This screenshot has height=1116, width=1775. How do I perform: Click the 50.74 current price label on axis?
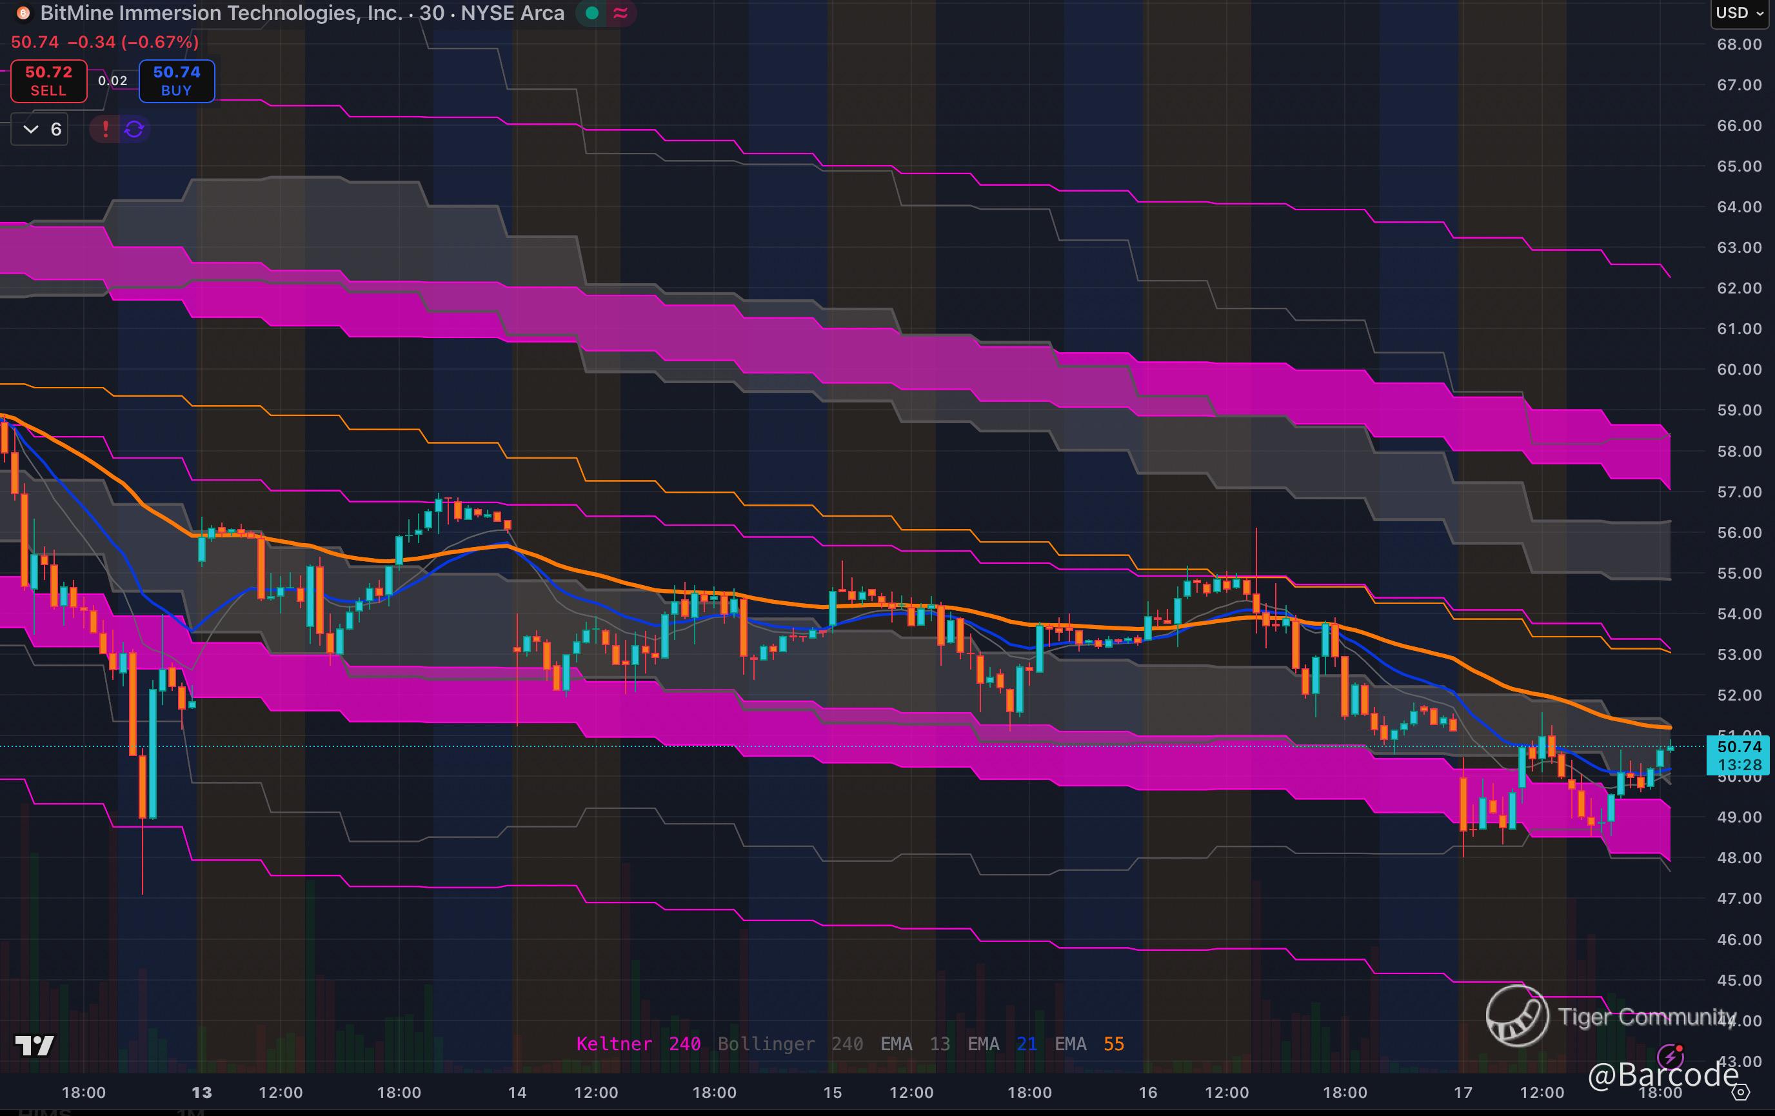pyautogui.click(x=1739, y=747)
